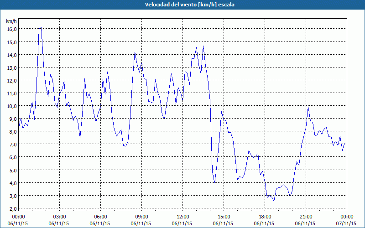Choose the '21:00' x-axis time label
365x228 pixels.
(306, 217)
